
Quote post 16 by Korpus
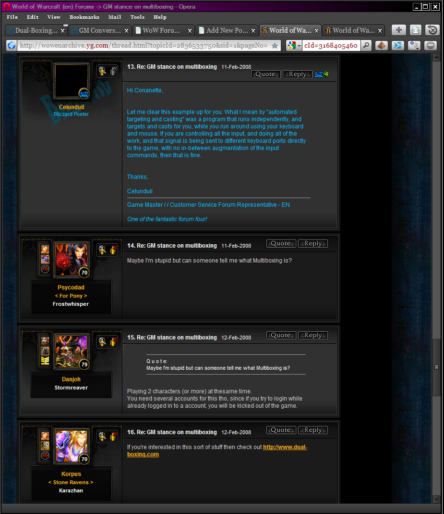click(x=281, y=430)
